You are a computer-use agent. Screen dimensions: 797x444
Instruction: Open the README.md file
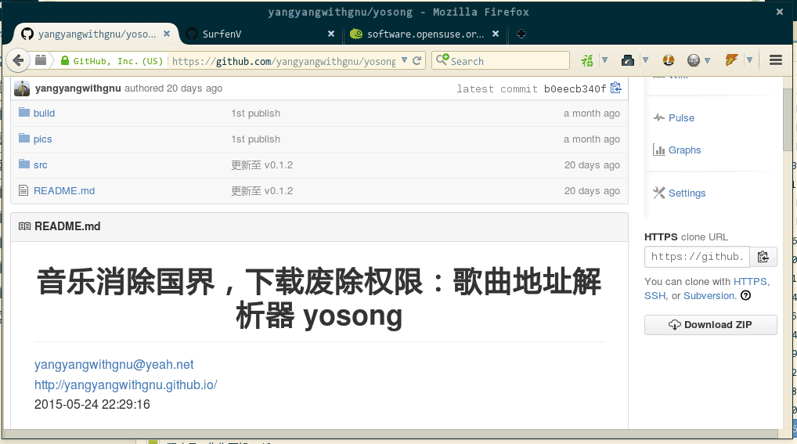click(x=64, y=191)
